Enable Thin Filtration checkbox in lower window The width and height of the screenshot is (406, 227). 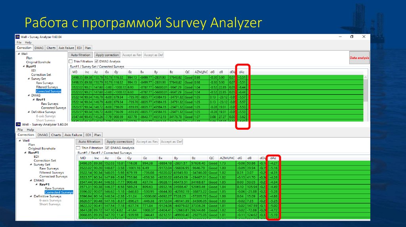[78, 148]
